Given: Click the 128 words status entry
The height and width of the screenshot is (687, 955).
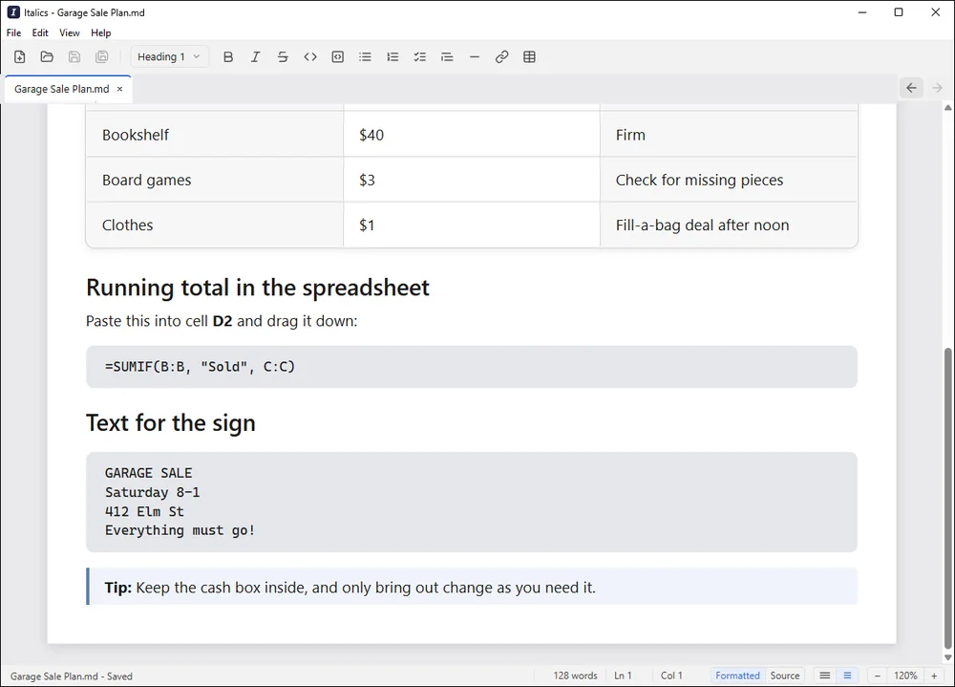Looking at the screenshot, I should point(575,676).
